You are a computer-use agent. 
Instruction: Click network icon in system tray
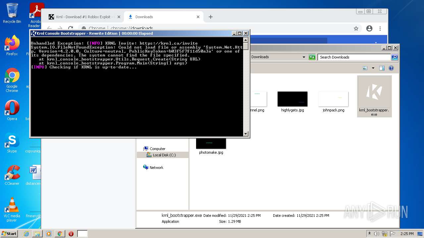click(x=385, y=234)
